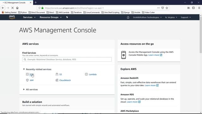Open the Boto3 Document bookmarks folder
202x114 pixels.
[37, 12]
